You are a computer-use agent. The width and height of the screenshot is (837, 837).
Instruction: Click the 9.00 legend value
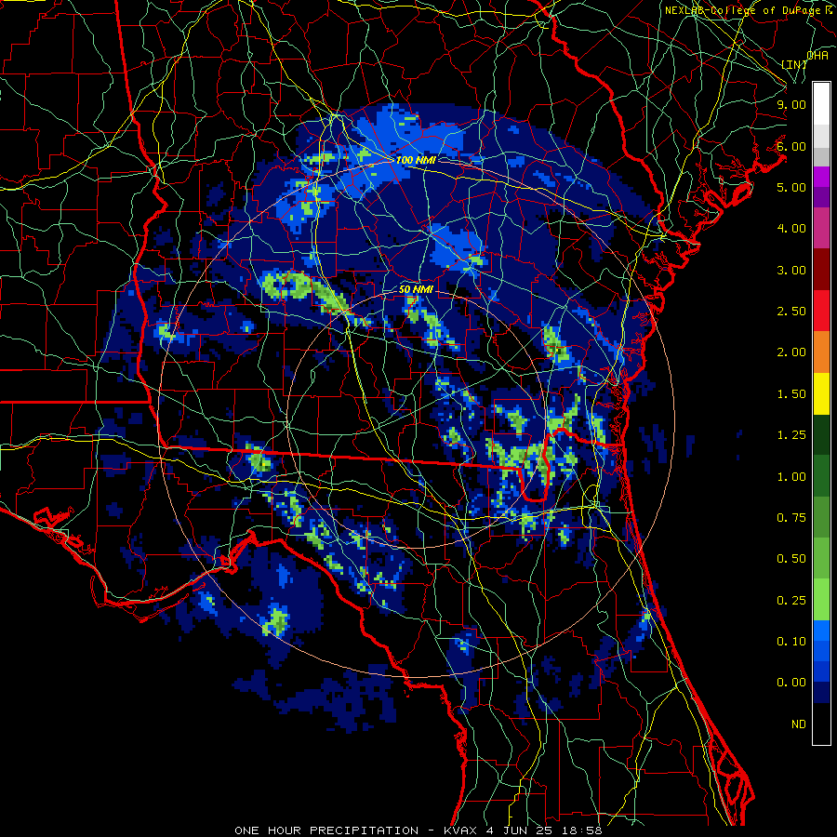click(x=791, y=104)
